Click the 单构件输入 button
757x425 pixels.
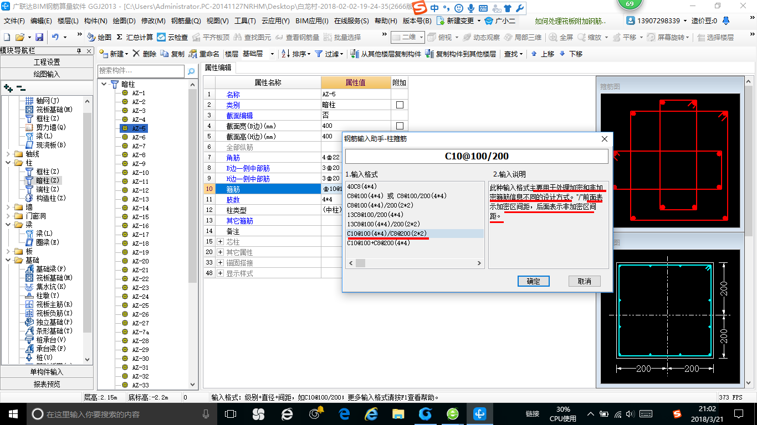coord(47,372)
